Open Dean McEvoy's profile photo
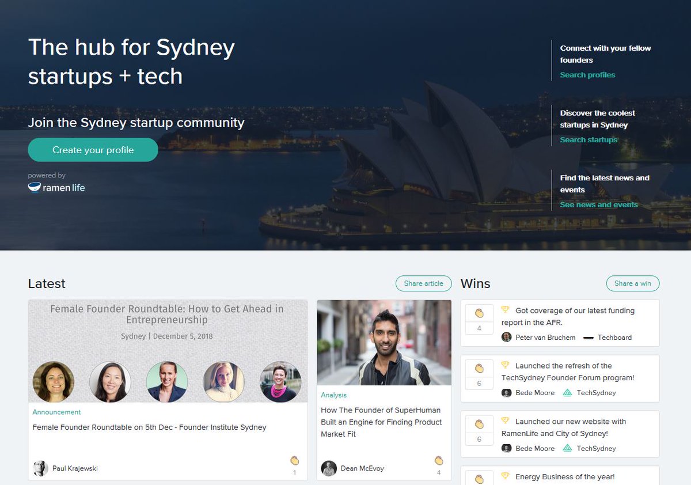 [328, 468]
